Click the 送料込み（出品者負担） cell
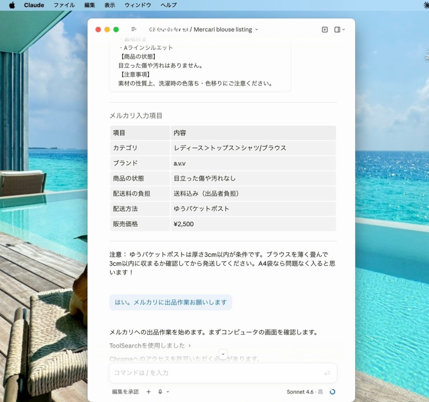This screenshot has height=402, width=429. (x=253, y=194)
